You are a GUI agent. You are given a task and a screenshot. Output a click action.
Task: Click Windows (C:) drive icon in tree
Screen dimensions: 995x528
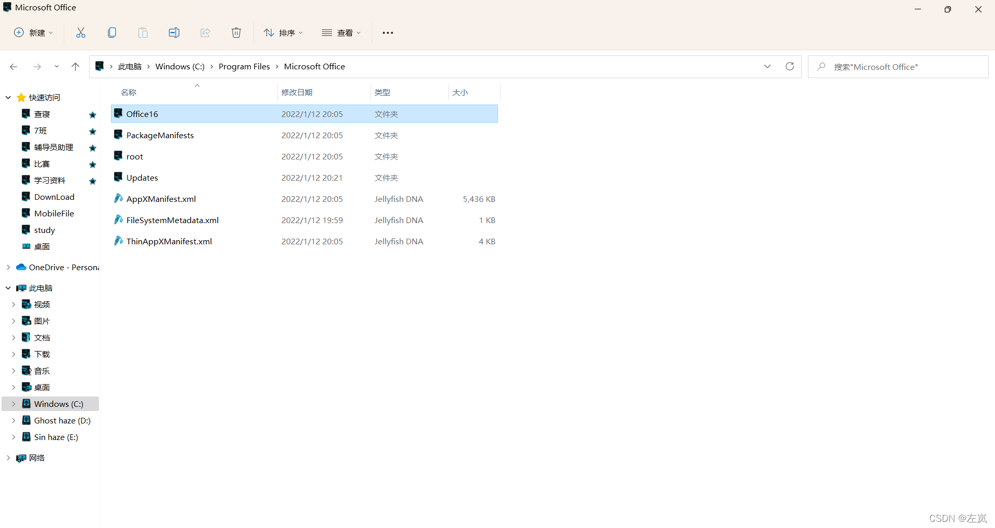point(26,404)
